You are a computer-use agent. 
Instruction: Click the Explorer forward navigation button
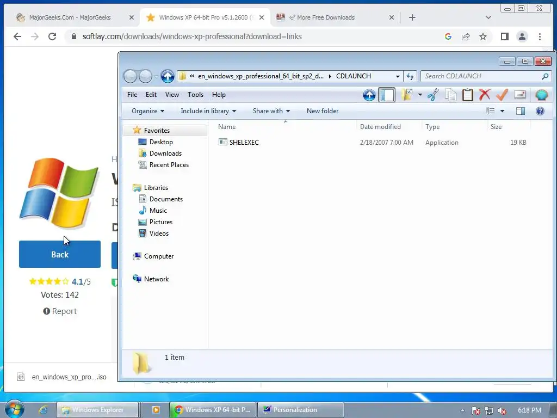(x=145, y=76)
